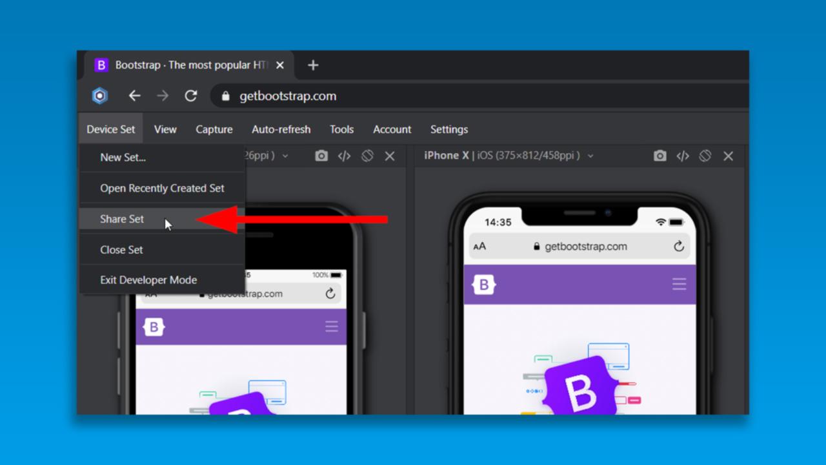Open DevTools for the iPhone X panel

coord(682,155)
